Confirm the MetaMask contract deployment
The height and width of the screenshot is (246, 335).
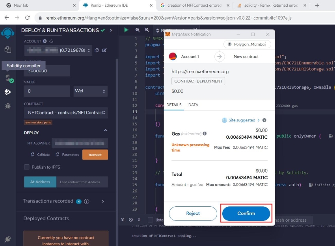[x=246, y=213]
